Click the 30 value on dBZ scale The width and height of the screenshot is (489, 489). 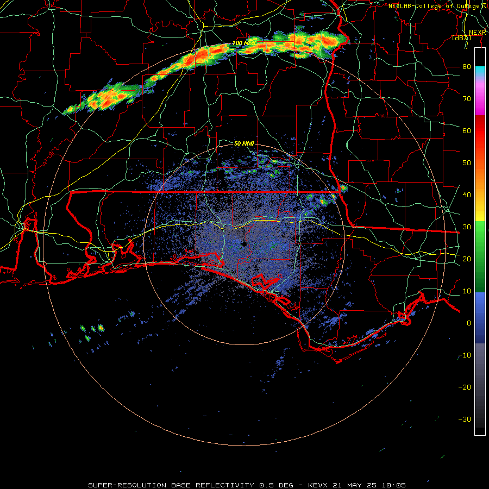(x=467, y=227)
